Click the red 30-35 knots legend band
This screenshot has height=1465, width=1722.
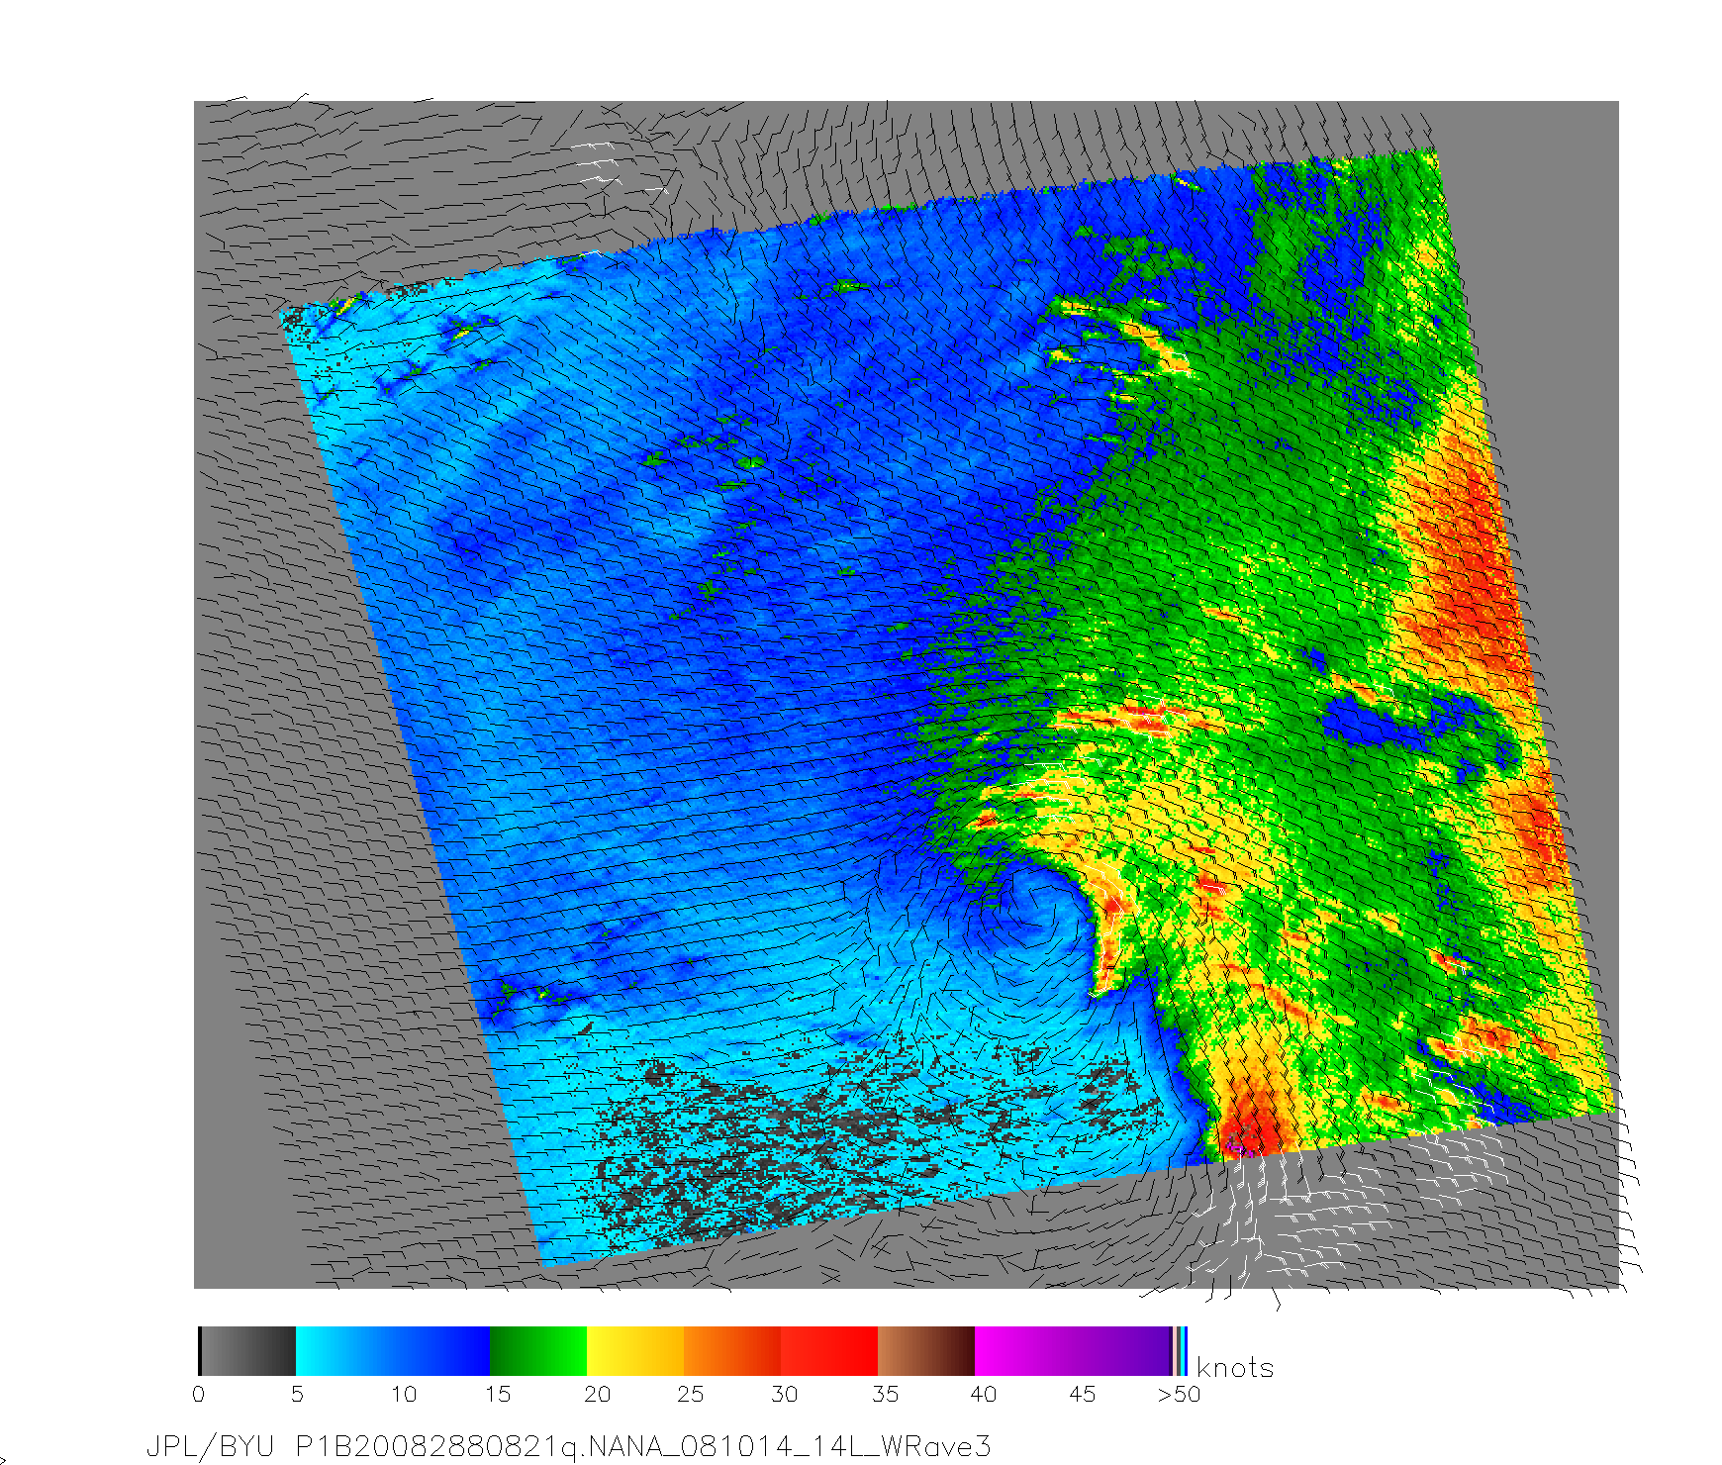click(x=829, y=1351)
